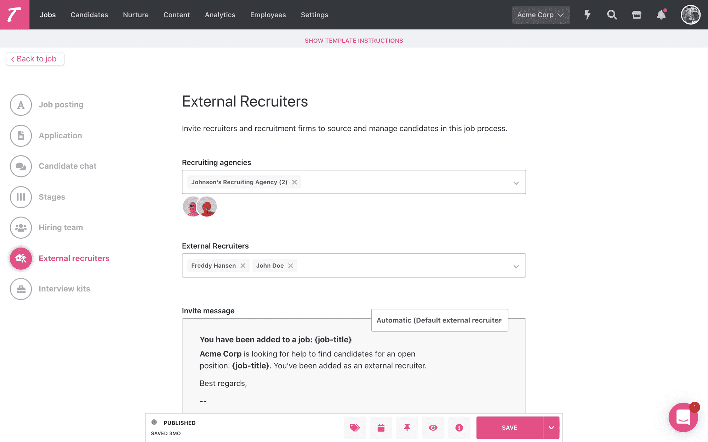Viewport: 708px width, 442px height.
Task: Open the chat support bubble
Action: 683,417
